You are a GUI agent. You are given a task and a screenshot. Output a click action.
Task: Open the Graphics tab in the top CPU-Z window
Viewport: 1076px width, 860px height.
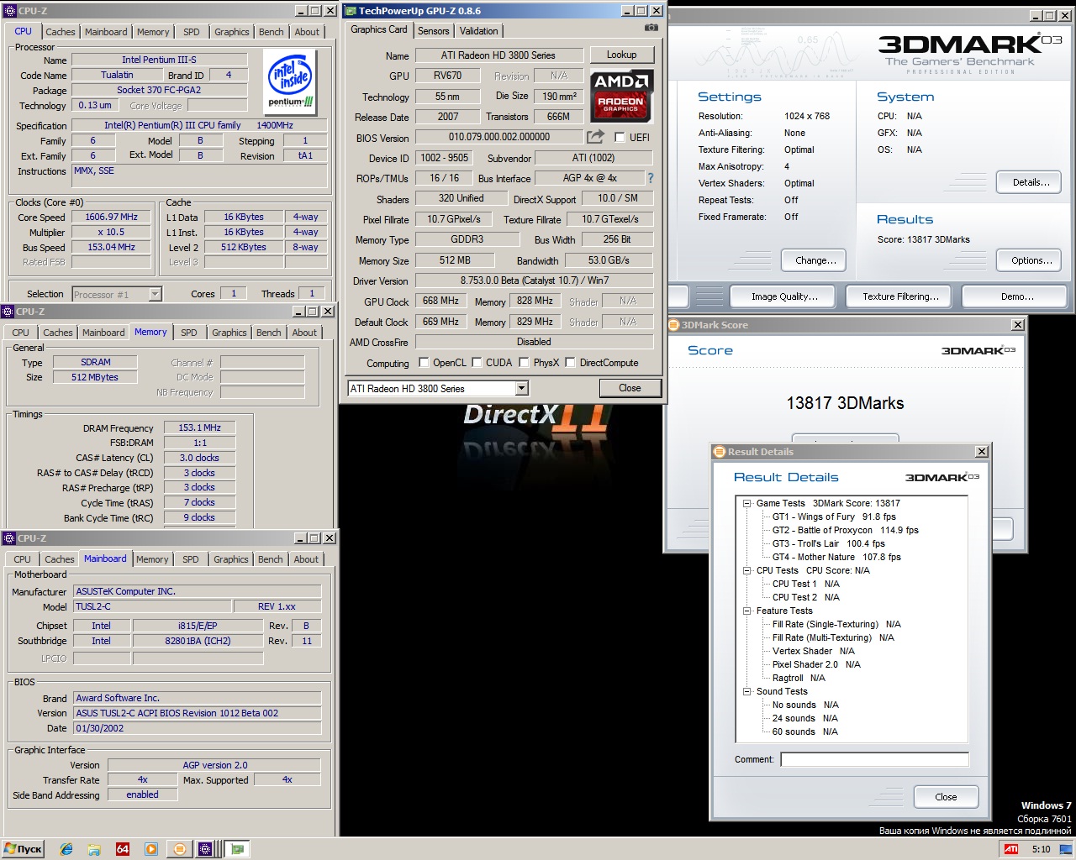tap(232, 32)
